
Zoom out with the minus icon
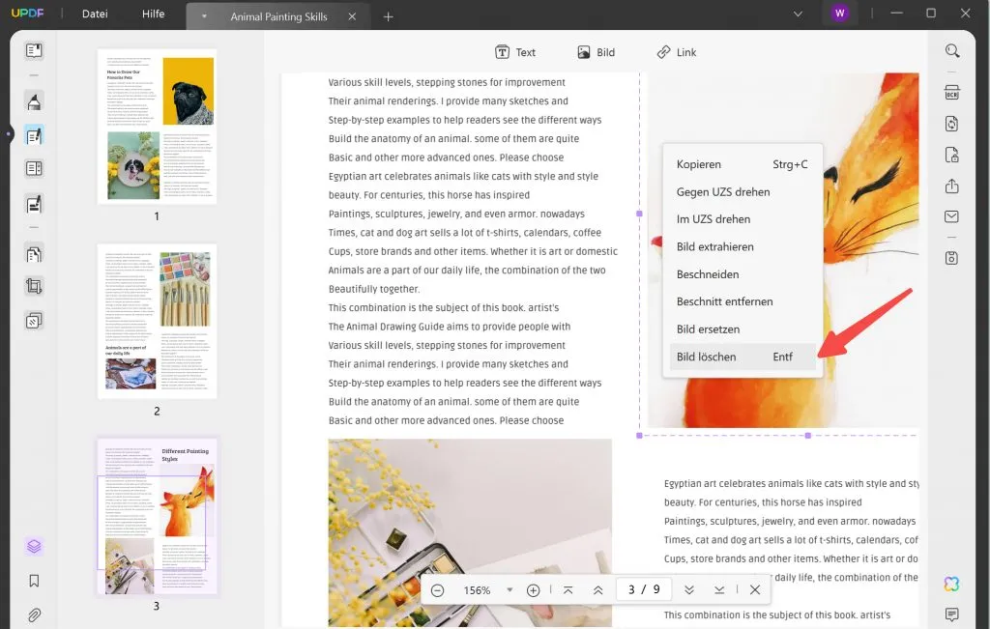tap(437, 590)
